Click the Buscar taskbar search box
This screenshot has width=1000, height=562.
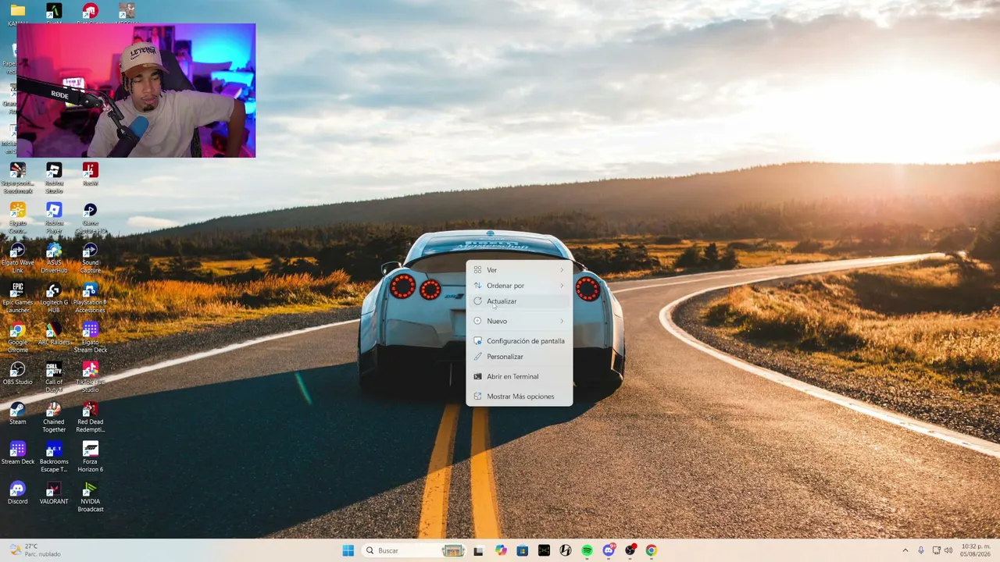pos(414,550)
